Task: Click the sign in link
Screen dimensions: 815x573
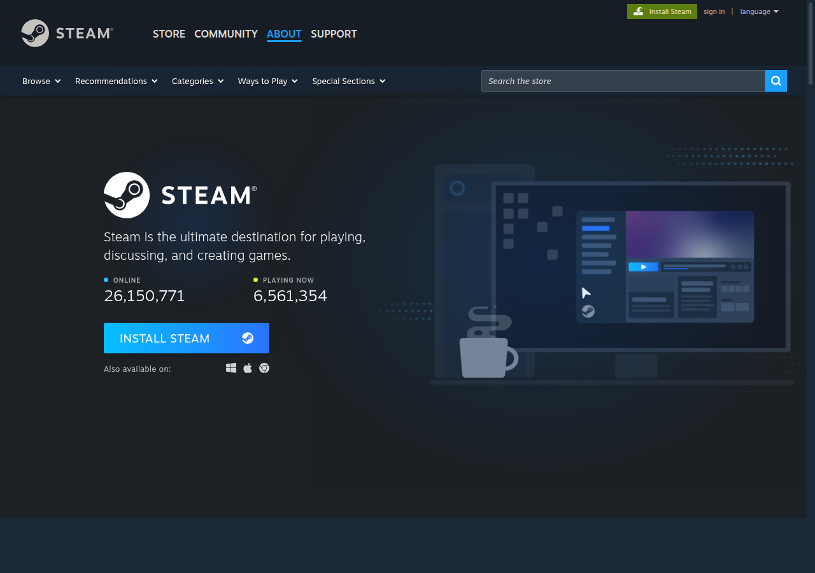Action: pos(714,11)
